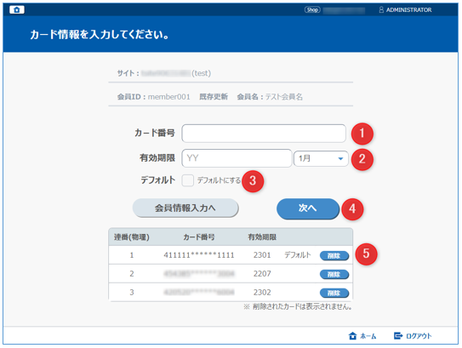Click the 会員情報入力へ button
The image size is (462, 348).
pyautogui.click(x=185, y=208)
